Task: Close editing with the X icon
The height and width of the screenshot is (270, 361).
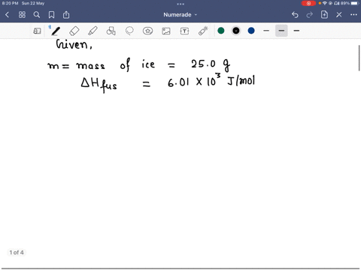Action: [x=339, y=15]
